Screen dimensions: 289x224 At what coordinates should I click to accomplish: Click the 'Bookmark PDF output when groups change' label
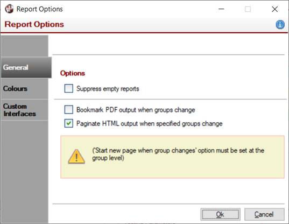pos(136,110)
